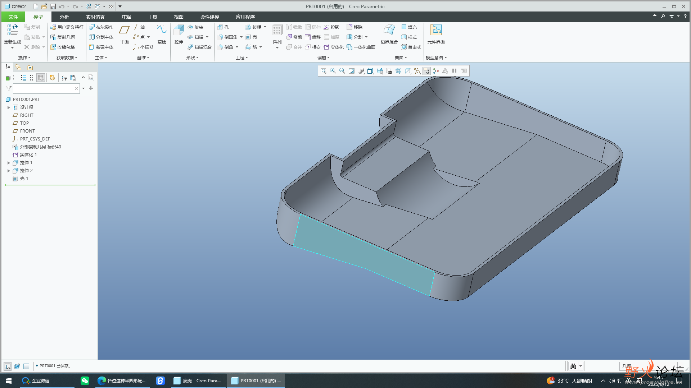Screen dimensions: 691x388
Task: Open the 获取数据 group dropdown
Action: point(67,57)
